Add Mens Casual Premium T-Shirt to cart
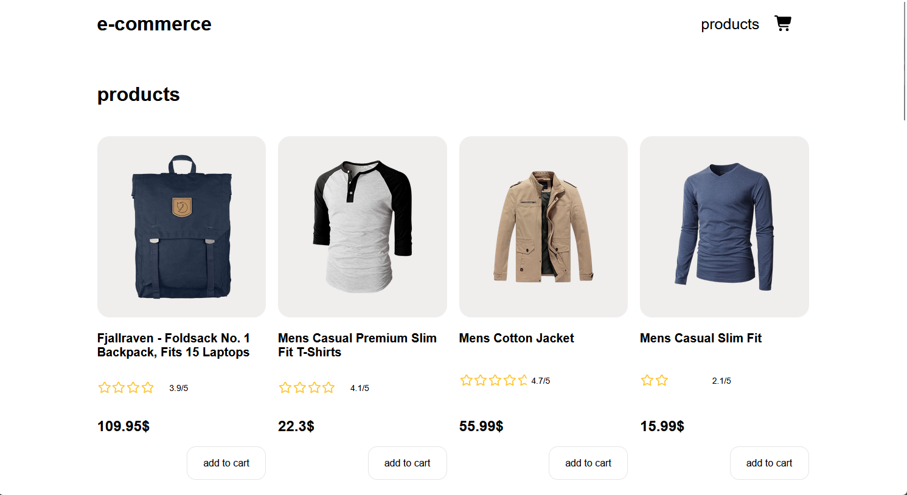The height and width of the screenshot is (495, 907). [x=407, y=463]
